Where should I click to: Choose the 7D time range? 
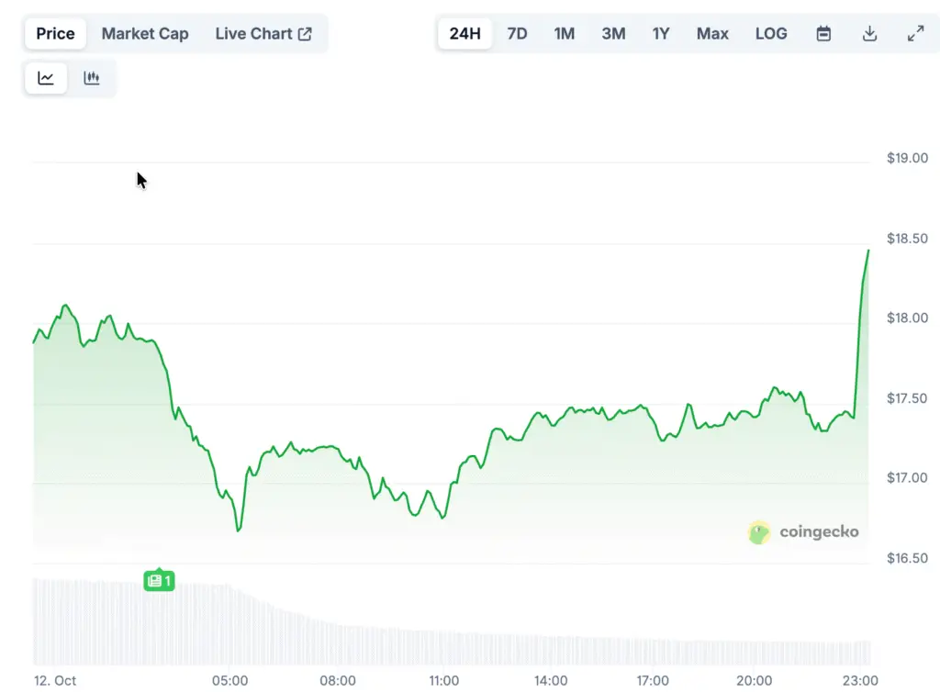(517, 34)
